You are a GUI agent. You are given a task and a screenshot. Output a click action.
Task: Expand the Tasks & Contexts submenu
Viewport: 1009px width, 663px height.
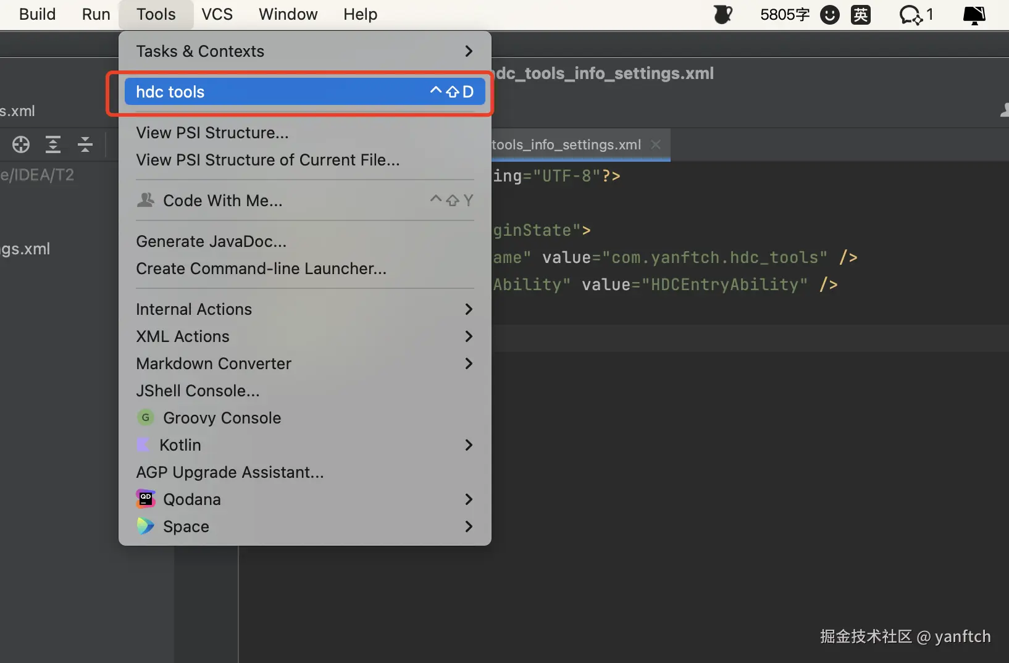click(468, 51)
